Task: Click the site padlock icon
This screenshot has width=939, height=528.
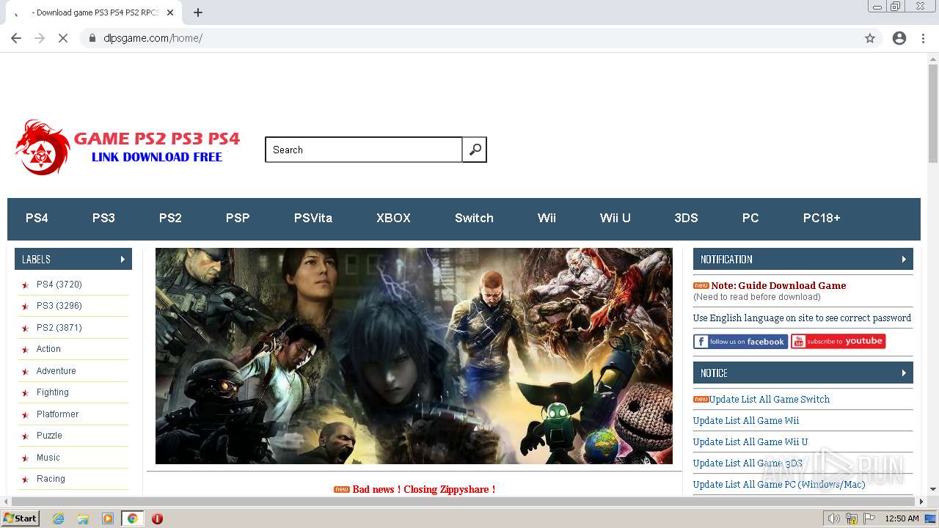Action: coord(92,38)
